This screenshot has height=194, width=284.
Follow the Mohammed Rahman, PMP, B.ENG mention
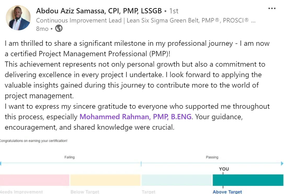pyautogui.click(x=135, y=117)
